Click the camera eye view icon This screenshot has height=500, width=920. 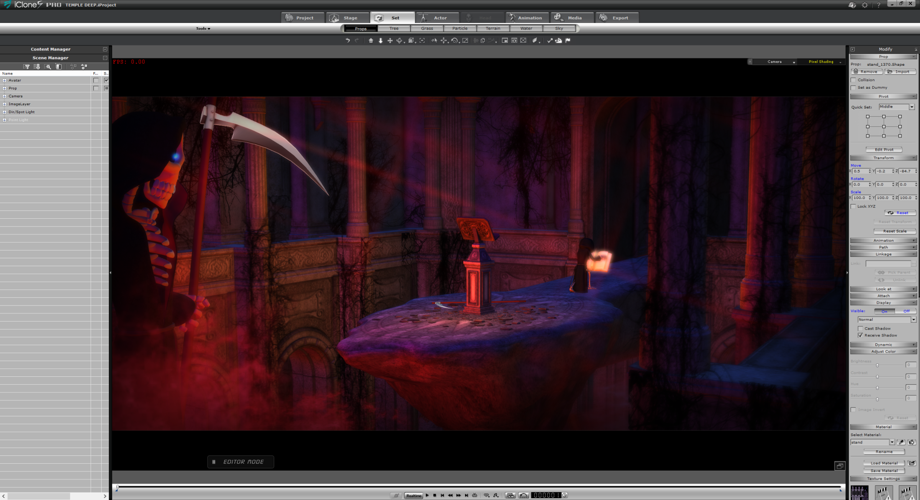point(514,40)
